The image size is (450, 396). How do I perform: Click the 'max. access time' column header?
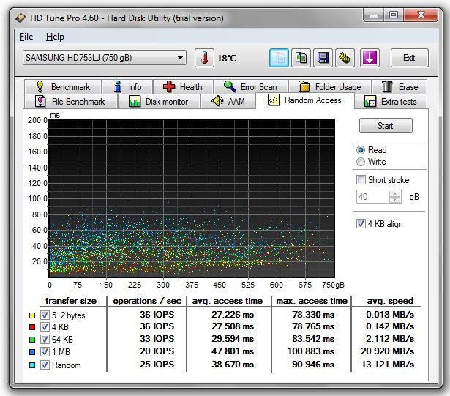coord(312,301)
